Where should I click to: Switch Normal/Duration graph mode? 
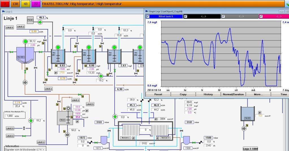233,94
